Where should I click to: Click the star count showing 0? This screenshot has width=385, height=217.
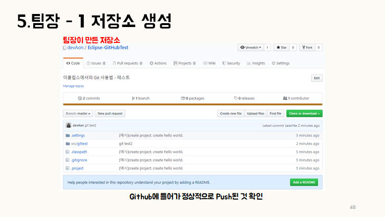tap(293, 47)
